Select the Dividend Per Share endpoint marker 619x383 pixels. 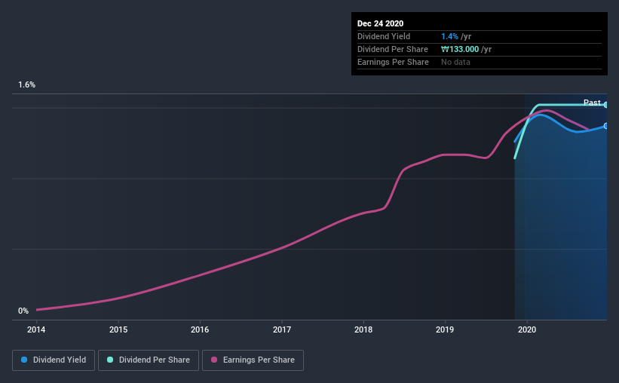606,105
